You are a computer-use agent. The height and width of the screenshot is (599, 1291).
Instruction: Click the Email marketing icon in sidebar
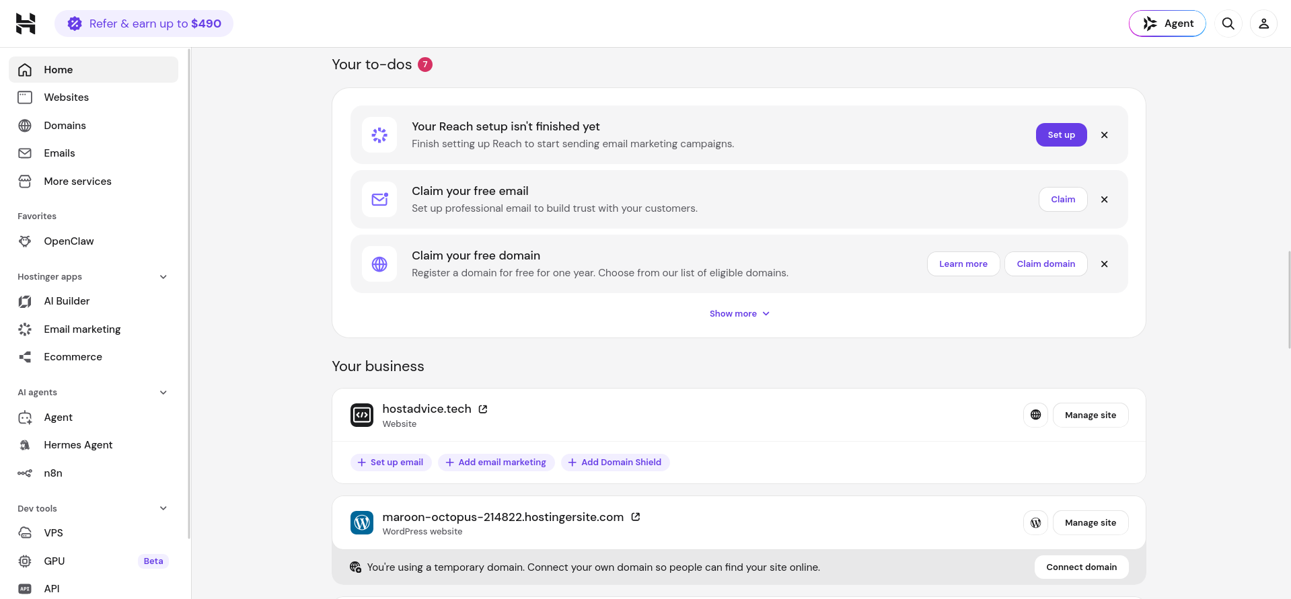[x=25, y=329]
